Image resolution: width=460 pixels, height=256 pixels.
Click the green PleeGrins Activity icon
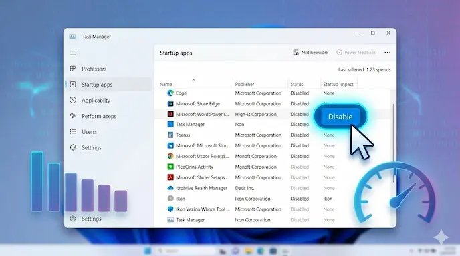170,167
